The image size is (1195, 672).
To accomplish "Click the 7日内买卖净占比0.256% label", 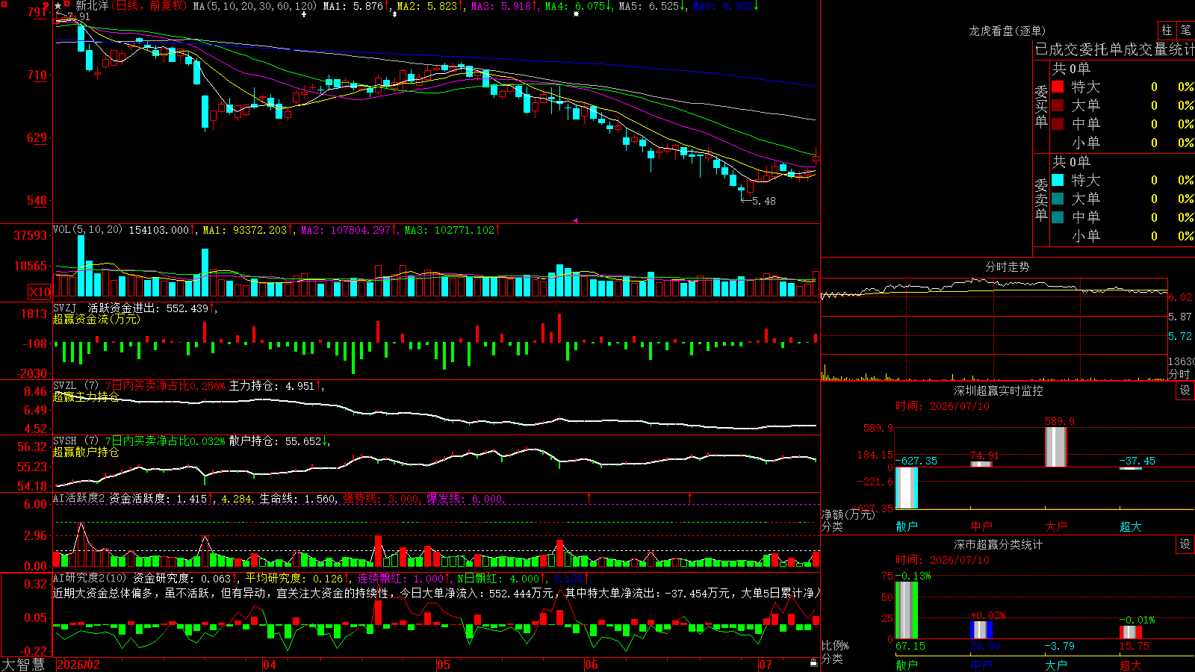I will tap(165, 386).
